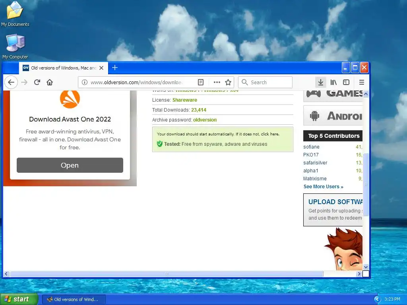
Task: Open contributor sofiane's profile
Action: (311, 147)
